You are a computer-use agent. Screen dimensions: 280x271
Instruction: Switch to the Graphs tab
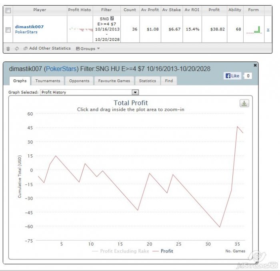tap(20, 81)
